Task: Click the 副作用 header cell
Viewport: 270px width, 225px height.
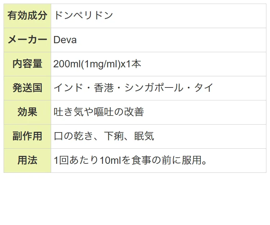Action: (x=27, y=136)
